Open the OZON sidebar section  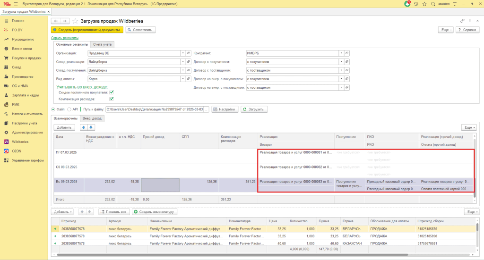17,151
